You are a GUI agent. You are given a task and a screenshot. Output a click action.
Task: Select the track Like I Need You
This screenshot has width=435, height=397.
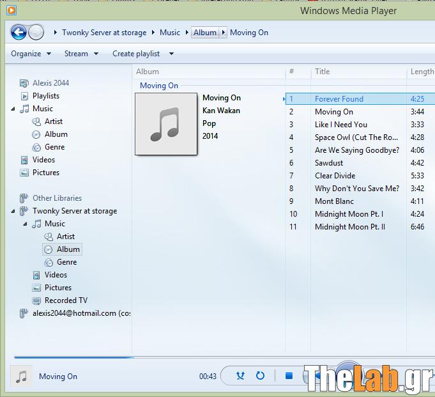360,125
